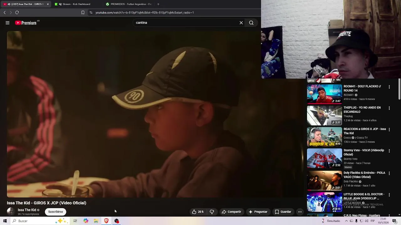Open the Preguntar AI ask button
Screen dimensions: 401x225
click(x=258, y=212)
